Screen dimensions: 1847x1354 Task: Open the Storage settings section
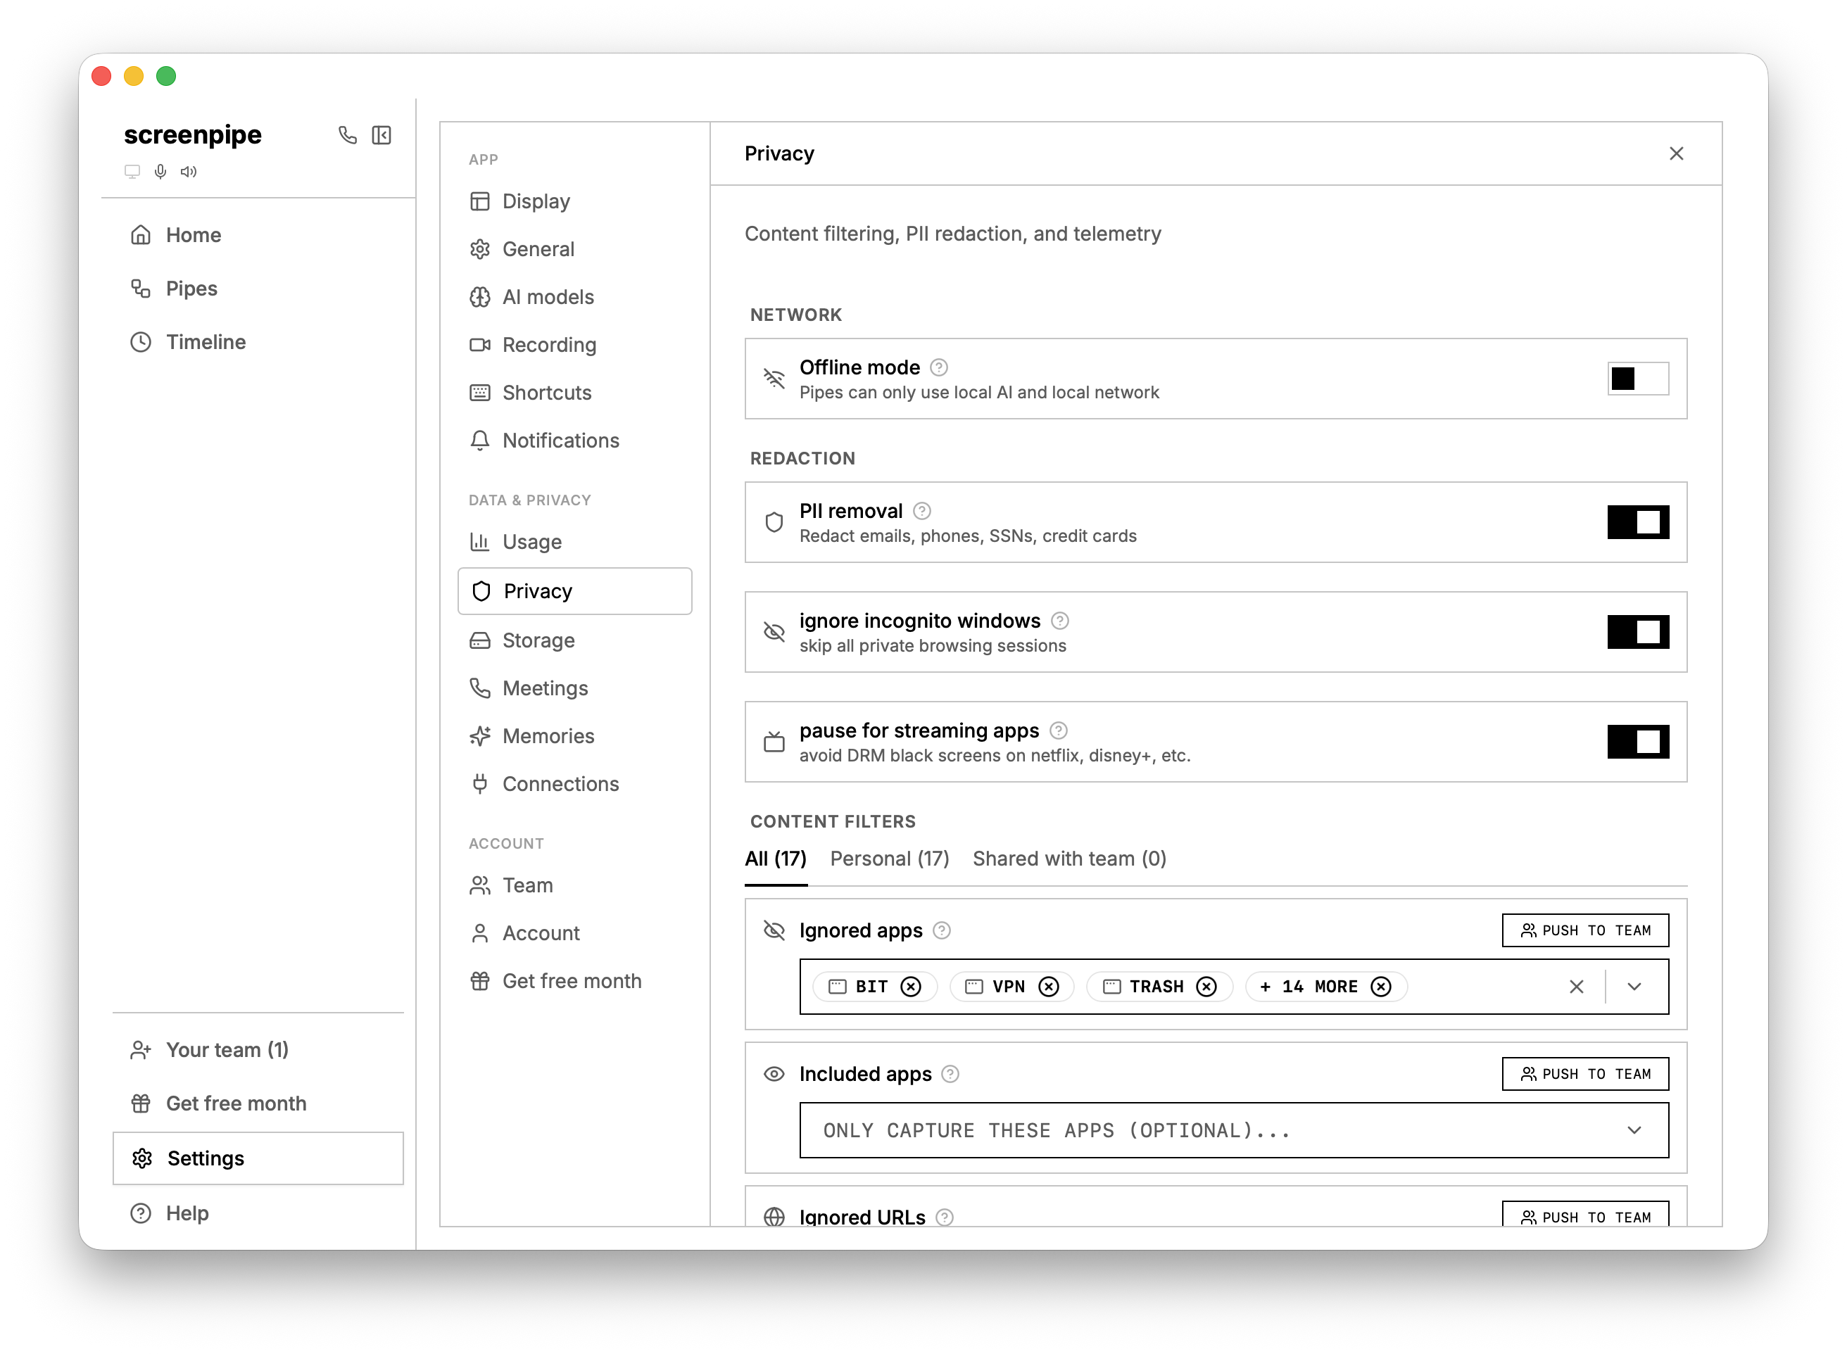538,640
